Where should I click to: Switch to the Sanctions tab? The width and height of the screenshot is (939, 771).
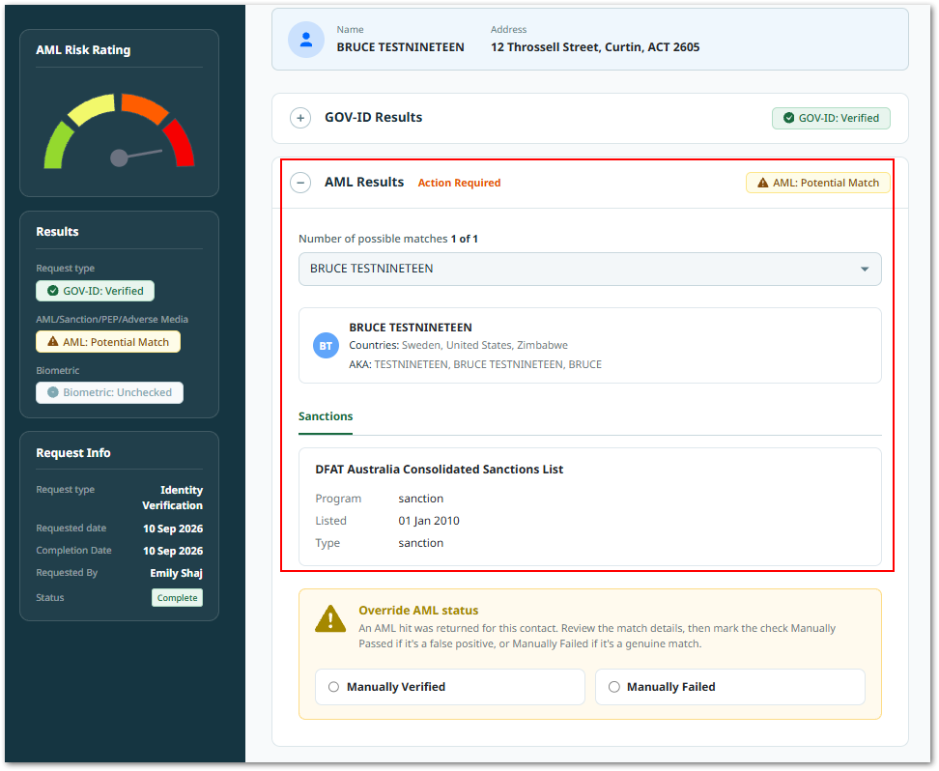(326, 416)
